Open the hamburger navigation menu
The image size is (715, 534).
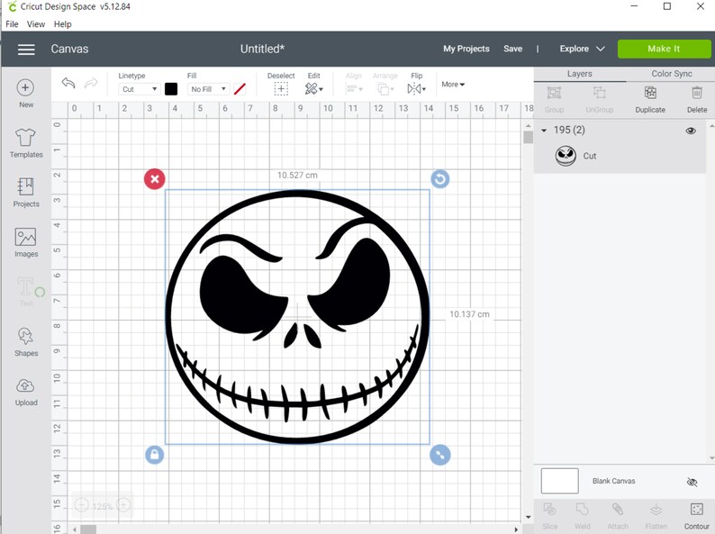click(x=26, y=50)
